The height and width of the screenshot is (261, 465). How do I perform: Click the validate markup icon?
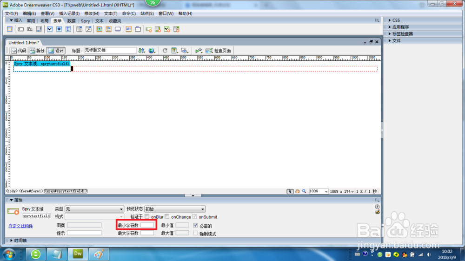(199, 51)
